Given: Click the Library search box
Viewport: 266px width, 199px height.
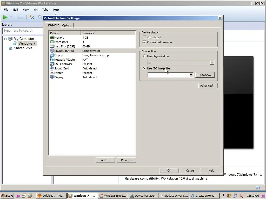Looking at the screenshot, I should 22,31.
